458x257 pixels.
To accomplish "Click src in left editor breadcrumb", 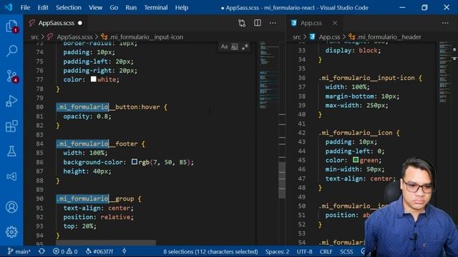I will pos(34,37).
